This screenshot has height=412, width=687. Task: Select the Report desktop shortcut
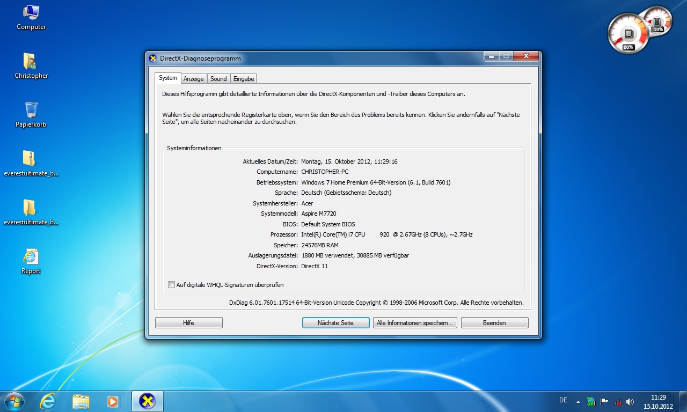pos(31,261)
